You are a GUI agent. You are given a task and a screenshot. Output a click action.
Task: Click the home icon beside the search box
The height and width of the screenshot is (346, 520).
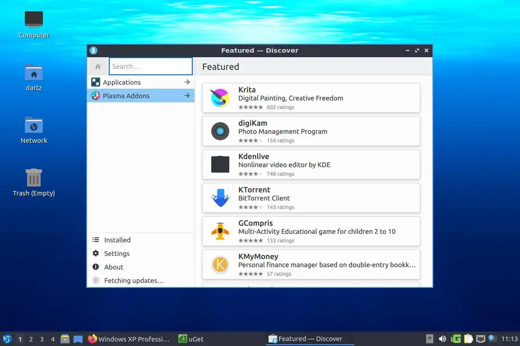click(x=98, y=67)
